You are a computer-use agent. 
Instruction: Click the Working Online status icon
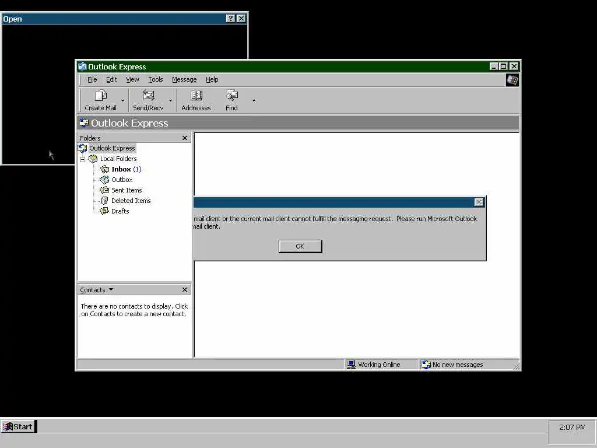tap(350, 365)
